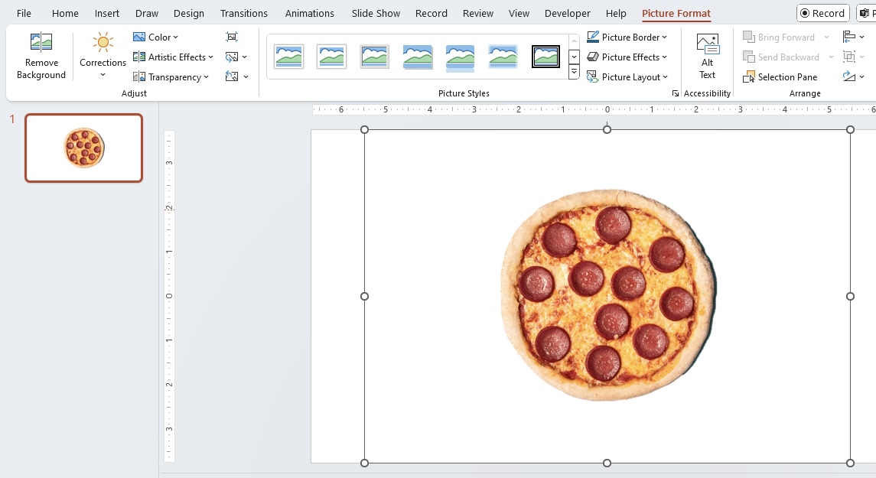The width and height of the screenshot is (876, 478).
Task: Open the View tab
Action: (x=519, y=14)
